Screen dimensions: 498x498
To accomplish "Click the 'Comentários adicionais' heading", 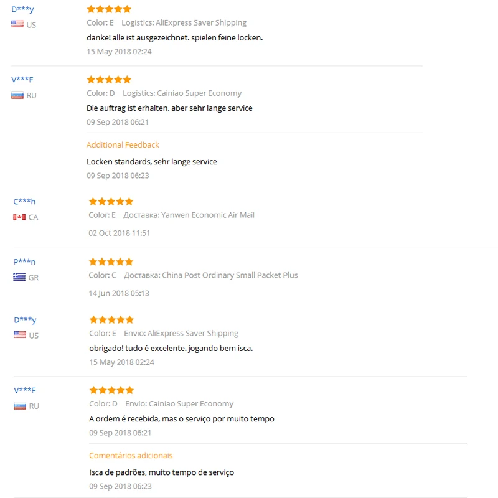I will [131, 456].
